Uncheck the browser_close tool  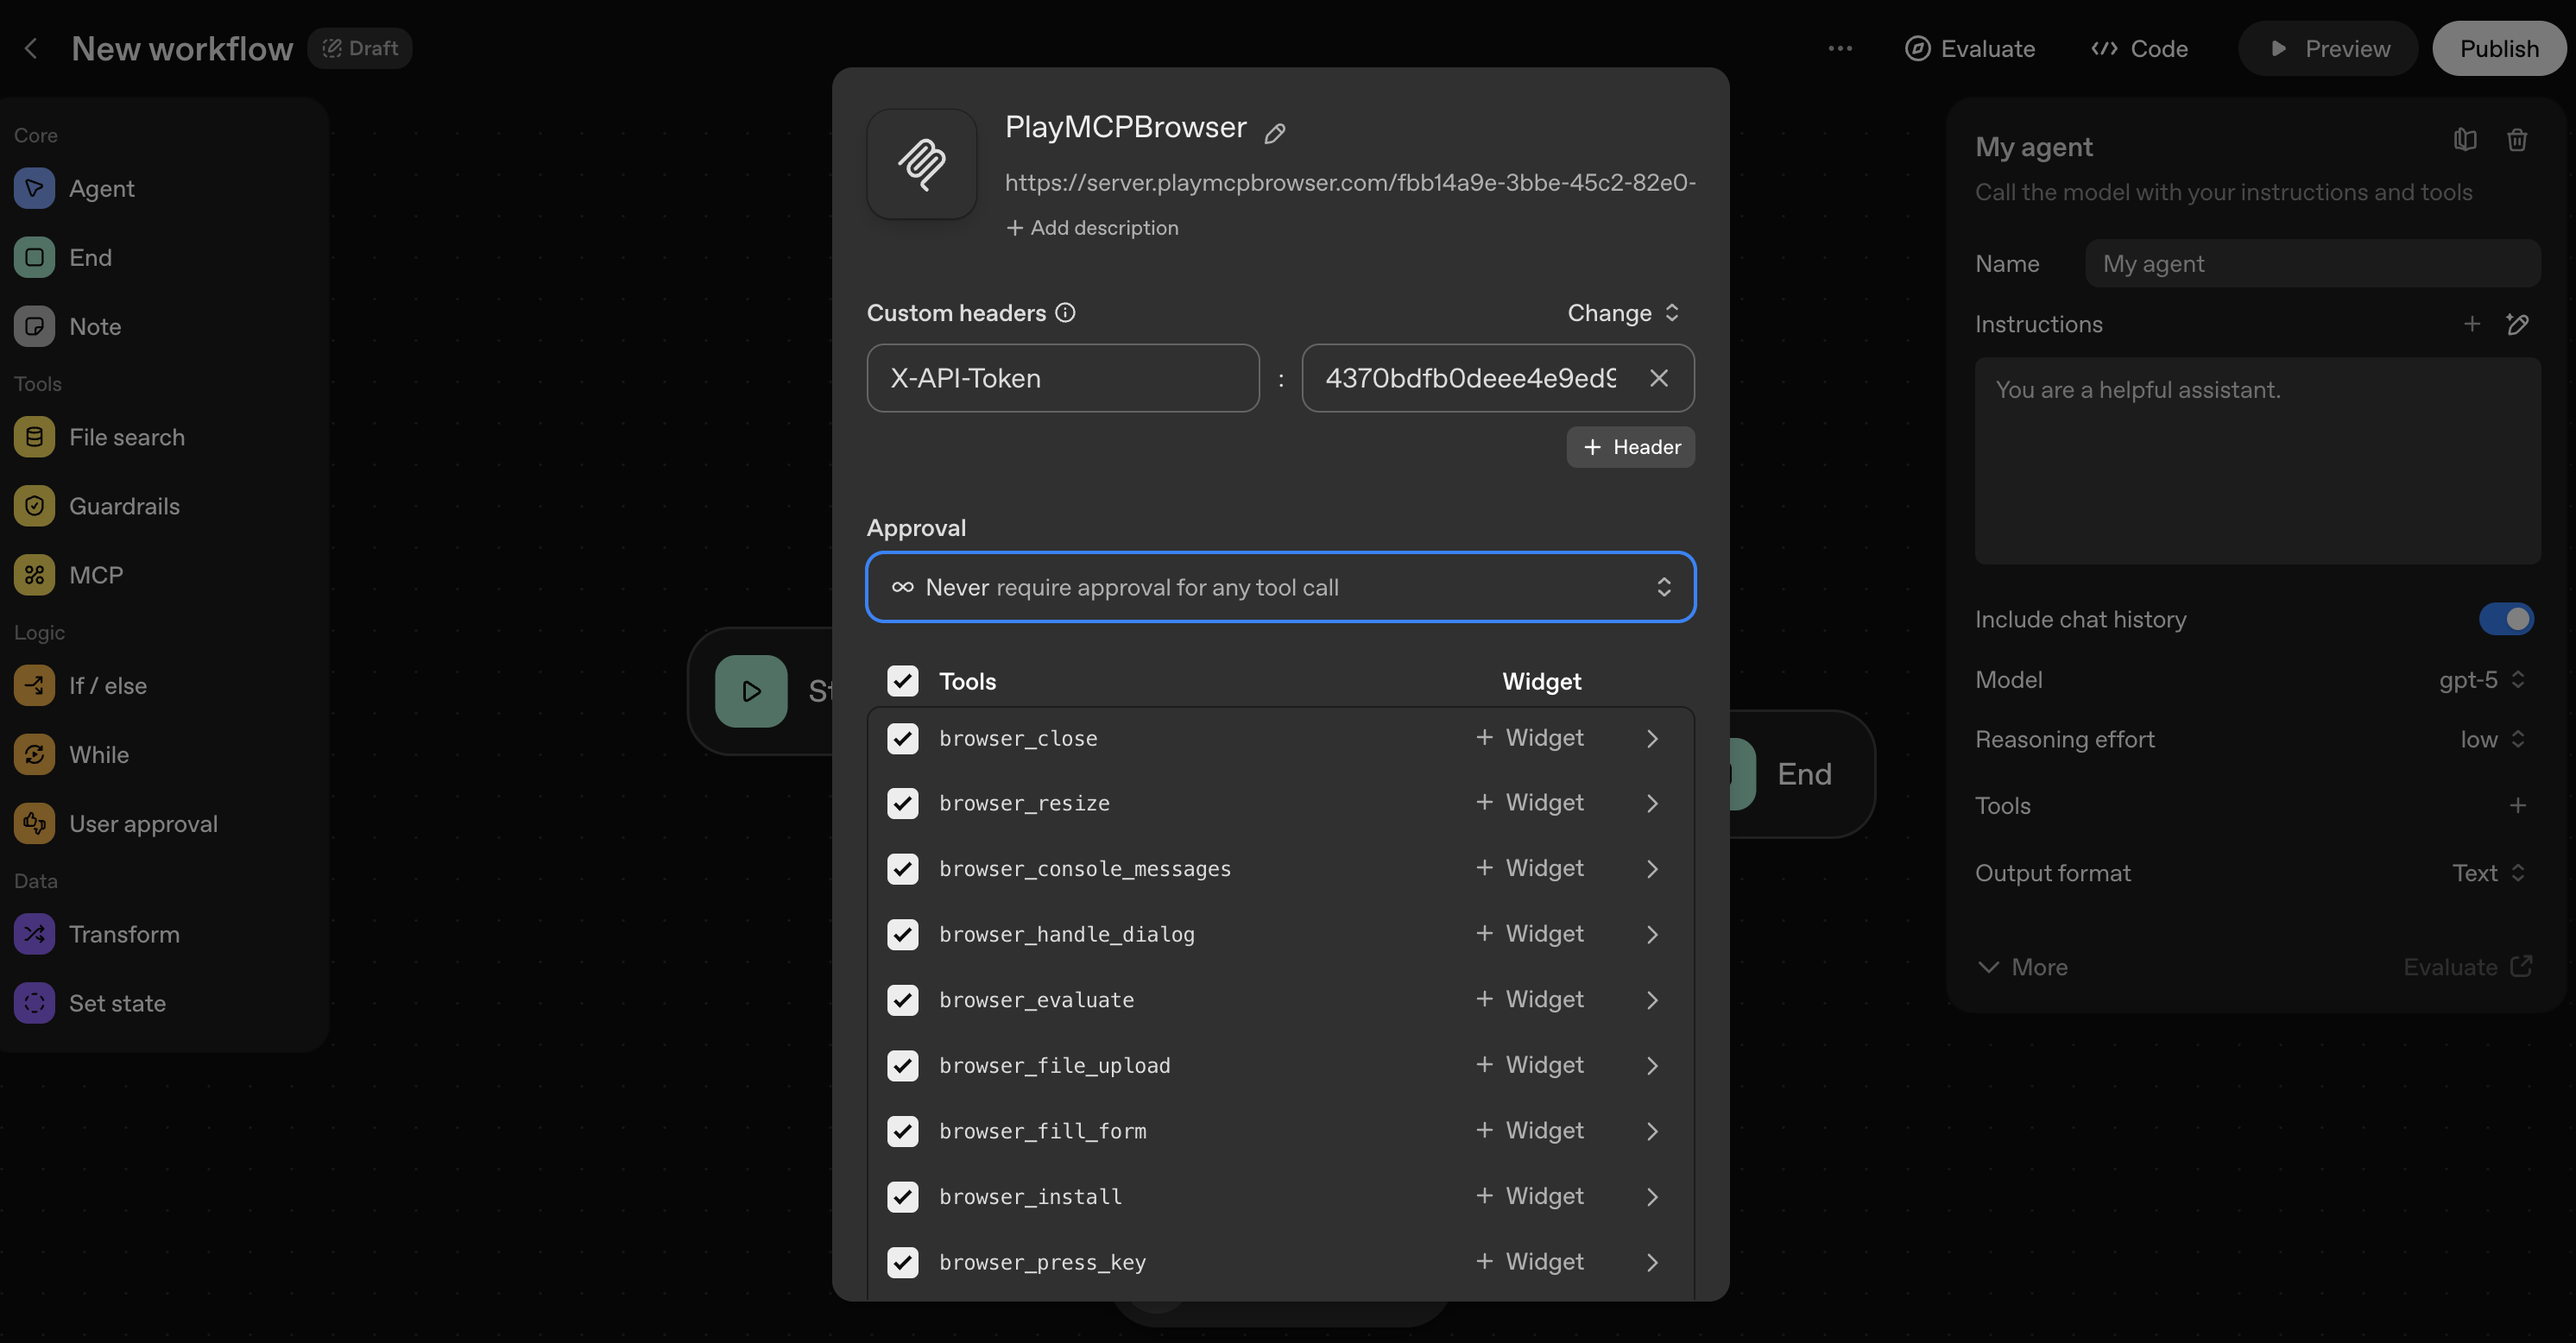[903, 738]
